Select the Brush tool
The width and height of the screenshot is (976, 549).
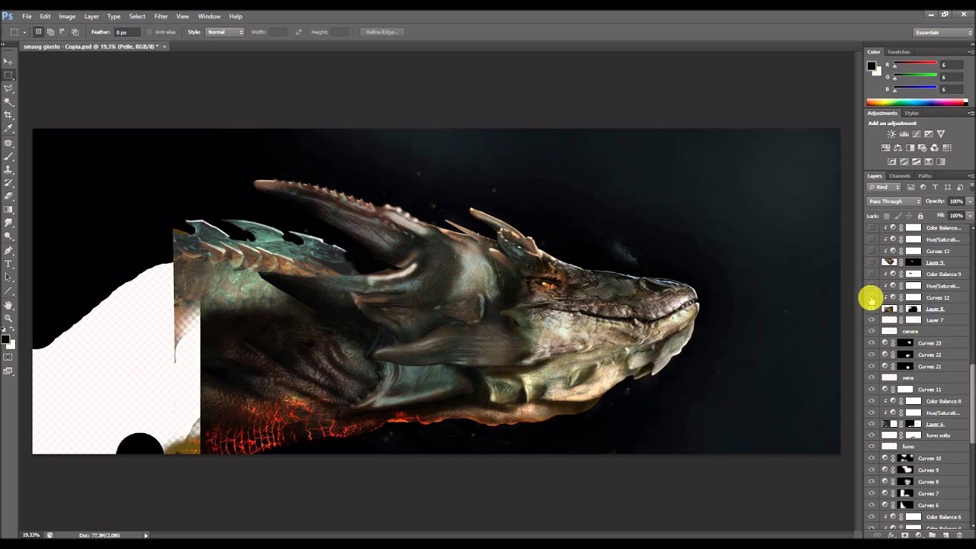click(8, 156)
